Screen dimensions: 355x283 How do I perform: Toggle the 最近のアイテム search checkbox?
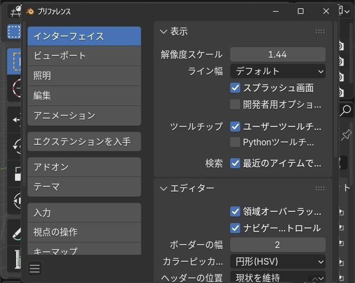[x=235, y=163]
